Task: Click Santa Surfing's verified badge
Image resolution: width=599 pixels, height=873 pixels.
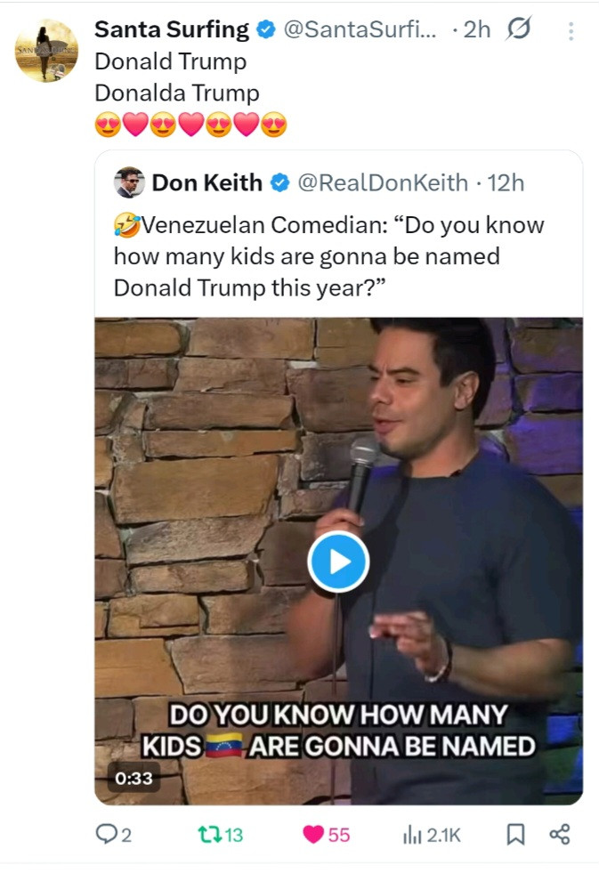Action: pos(265,29)
